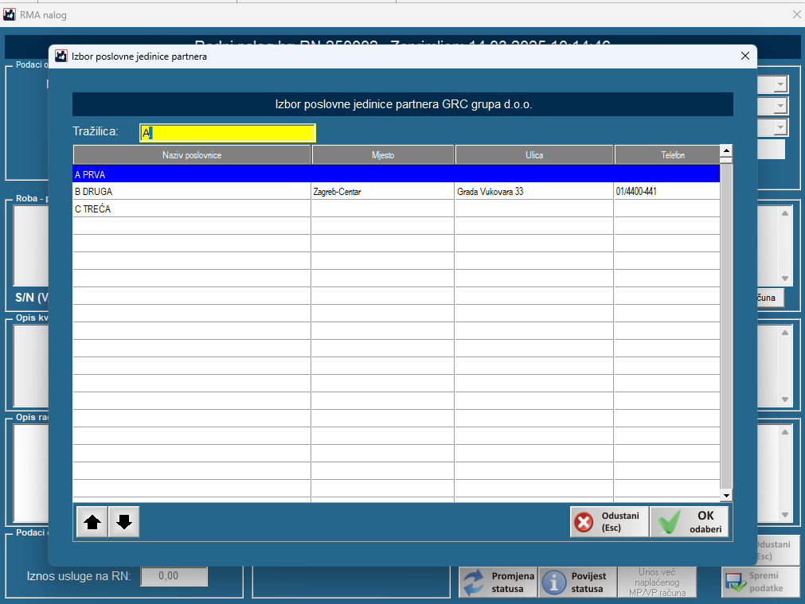805x604 pixels.
Task: Click the list scrollbar down arrow
Action: click(x=726, y=495)
